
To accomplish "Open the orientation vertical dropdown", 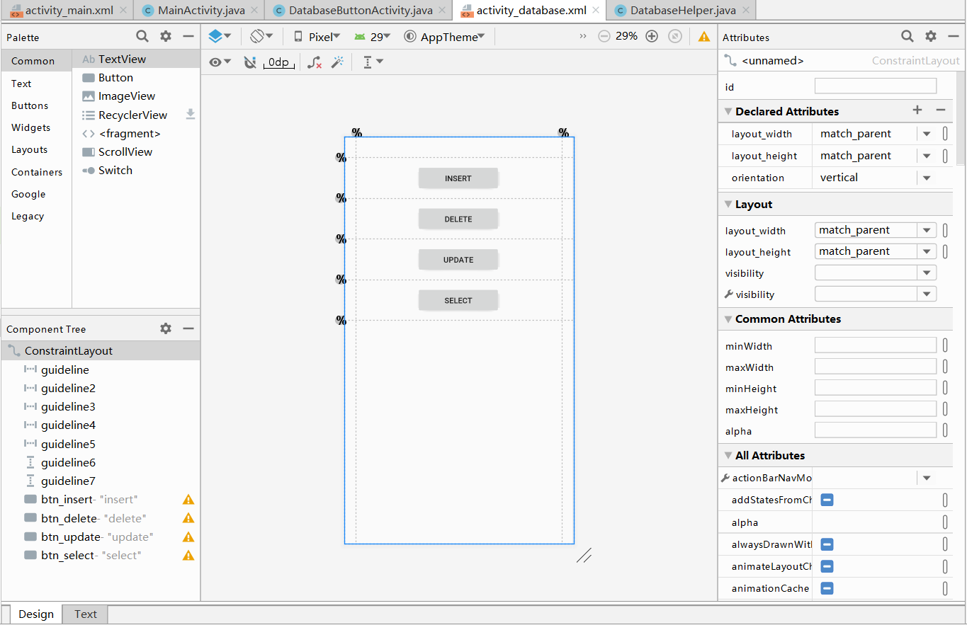I will pyautogui.click(x=927, y=178).
